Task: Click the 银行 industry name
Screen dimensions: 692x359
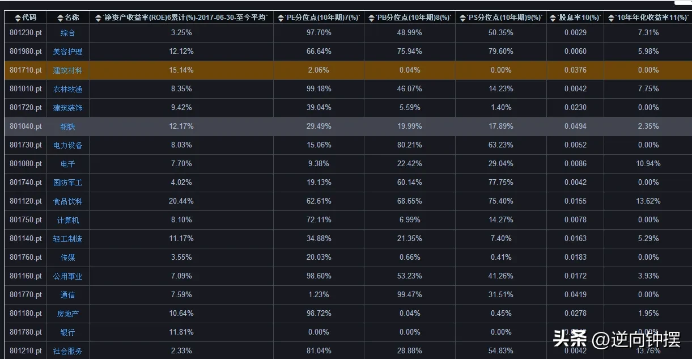Action: tap(67, 332)
